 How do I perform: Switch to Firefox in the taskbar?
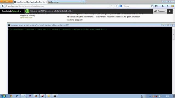(36, 96)
